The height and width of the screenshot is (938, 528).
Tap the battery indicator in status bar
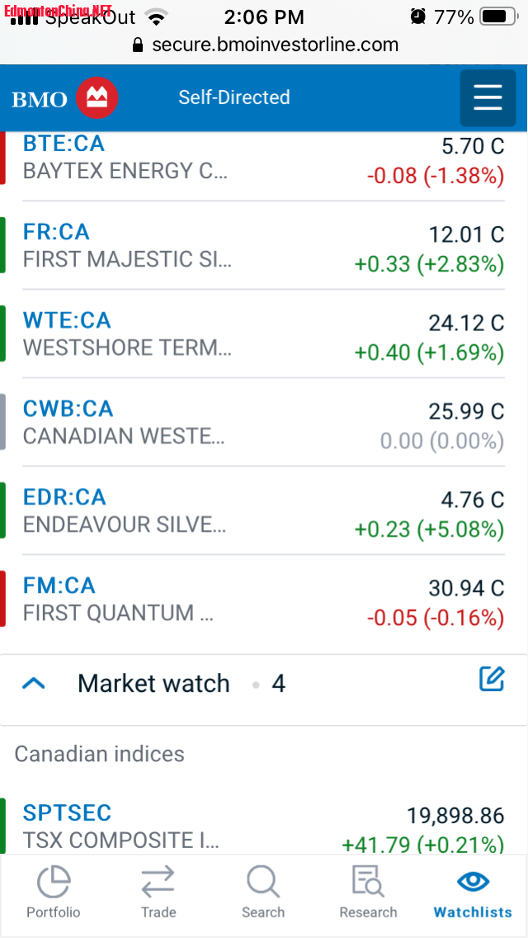coord(497,17)
